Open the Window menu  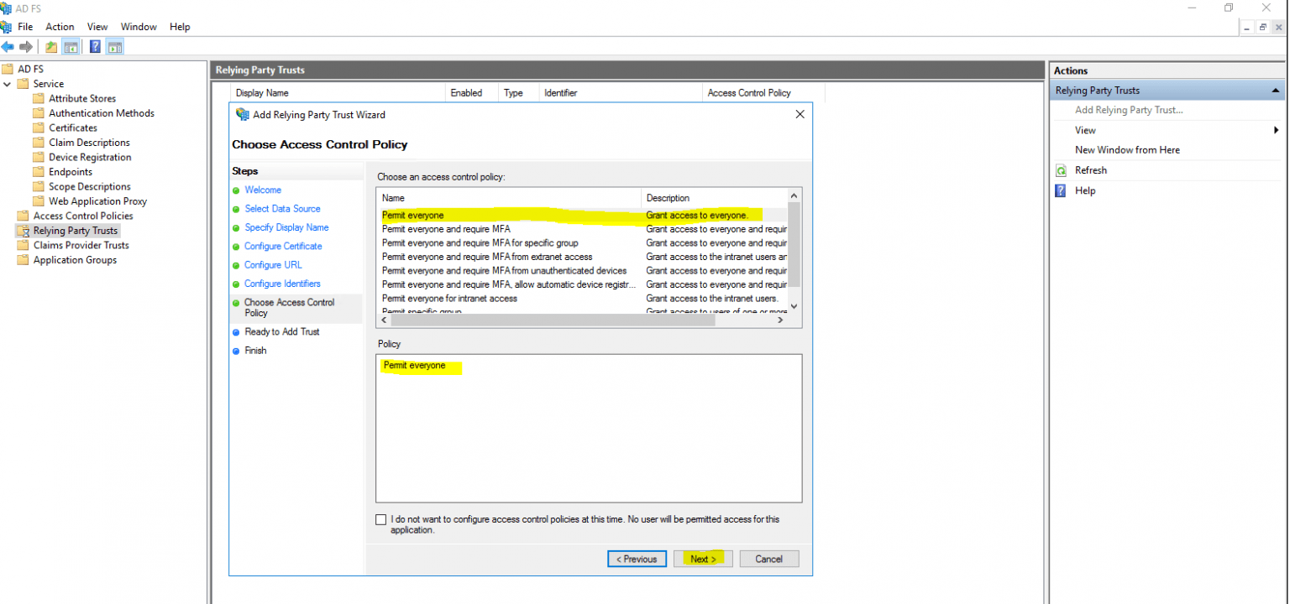tap(138, 26)
